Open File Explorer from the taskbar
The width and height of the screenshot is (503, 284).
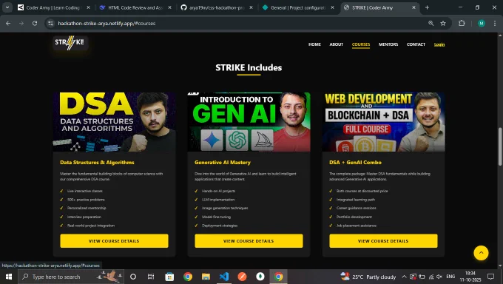pos(206,277)
